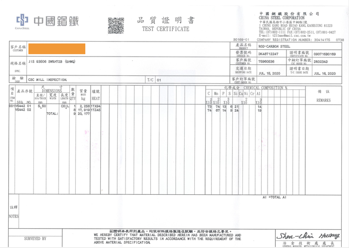The height and width of the screenshot is (248, 349).
Task: Click the mass 'kg' column header
Action: 83,98
